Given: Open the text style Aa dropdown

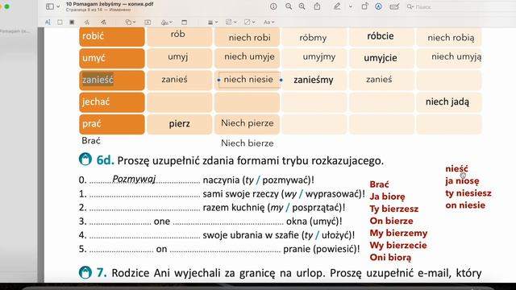Looking at the screenshot, I should 268,22.
